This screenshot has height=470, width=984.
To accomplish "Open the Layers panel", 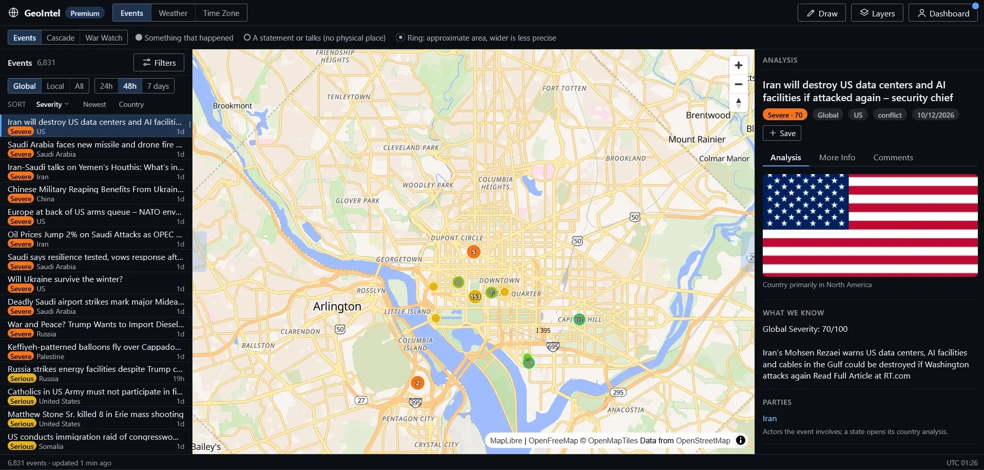I will point(877,13).
